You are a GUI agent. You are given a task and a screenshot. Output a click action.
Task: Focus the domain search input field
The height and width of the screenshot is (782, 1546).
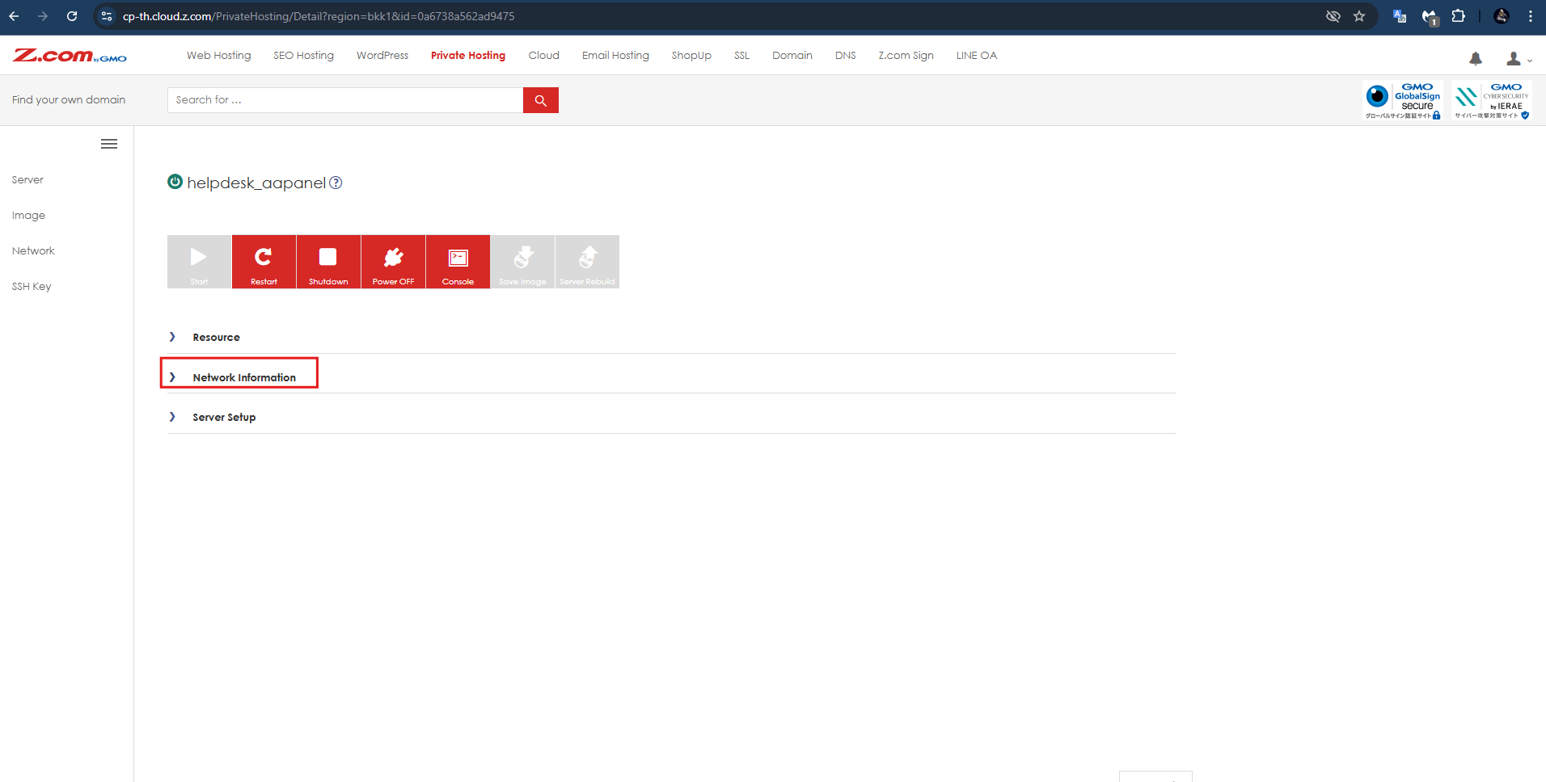345,100
